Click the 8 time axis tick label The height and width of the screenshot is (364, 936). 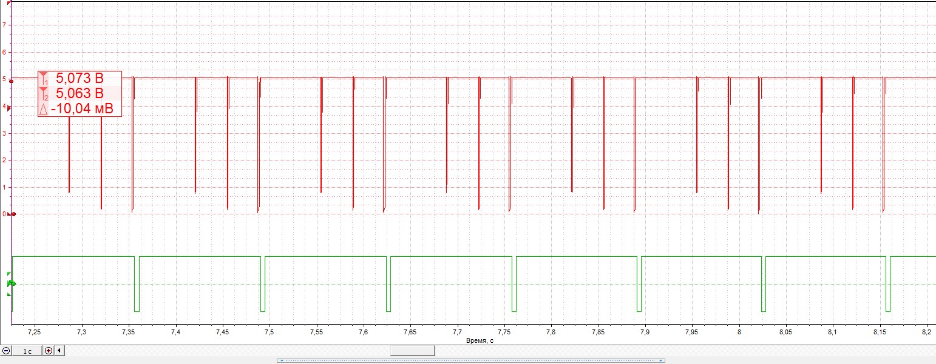pos(739,332)
